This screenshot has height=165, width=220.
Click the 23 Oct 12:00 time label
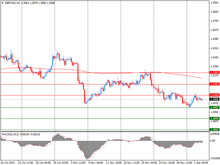26,163
